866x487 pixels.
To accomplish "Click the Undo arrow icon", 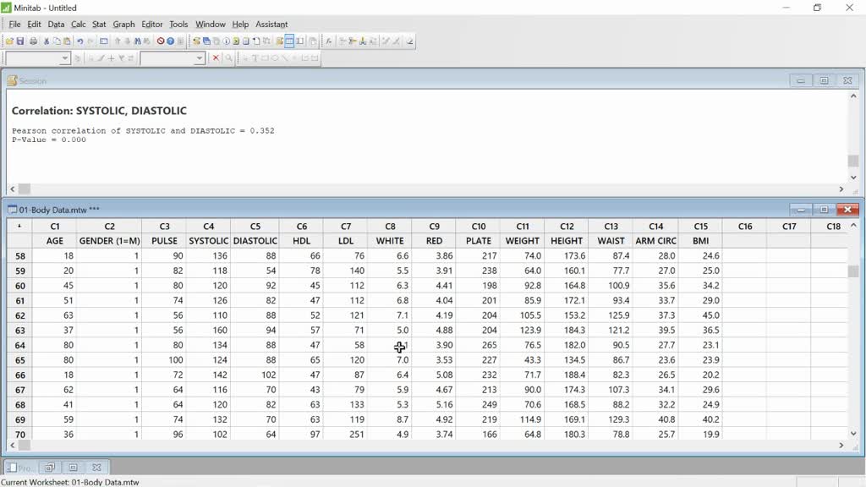I will pos(80,41).
